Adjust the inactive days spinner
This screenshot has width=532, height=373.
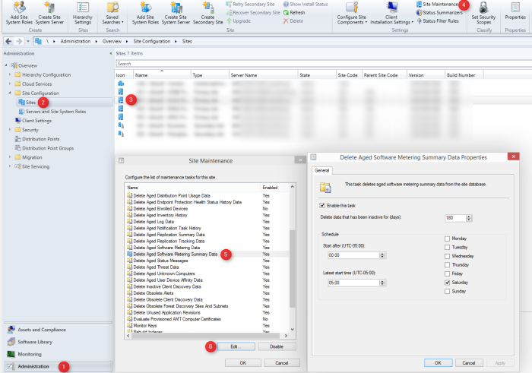coord(469,218)
